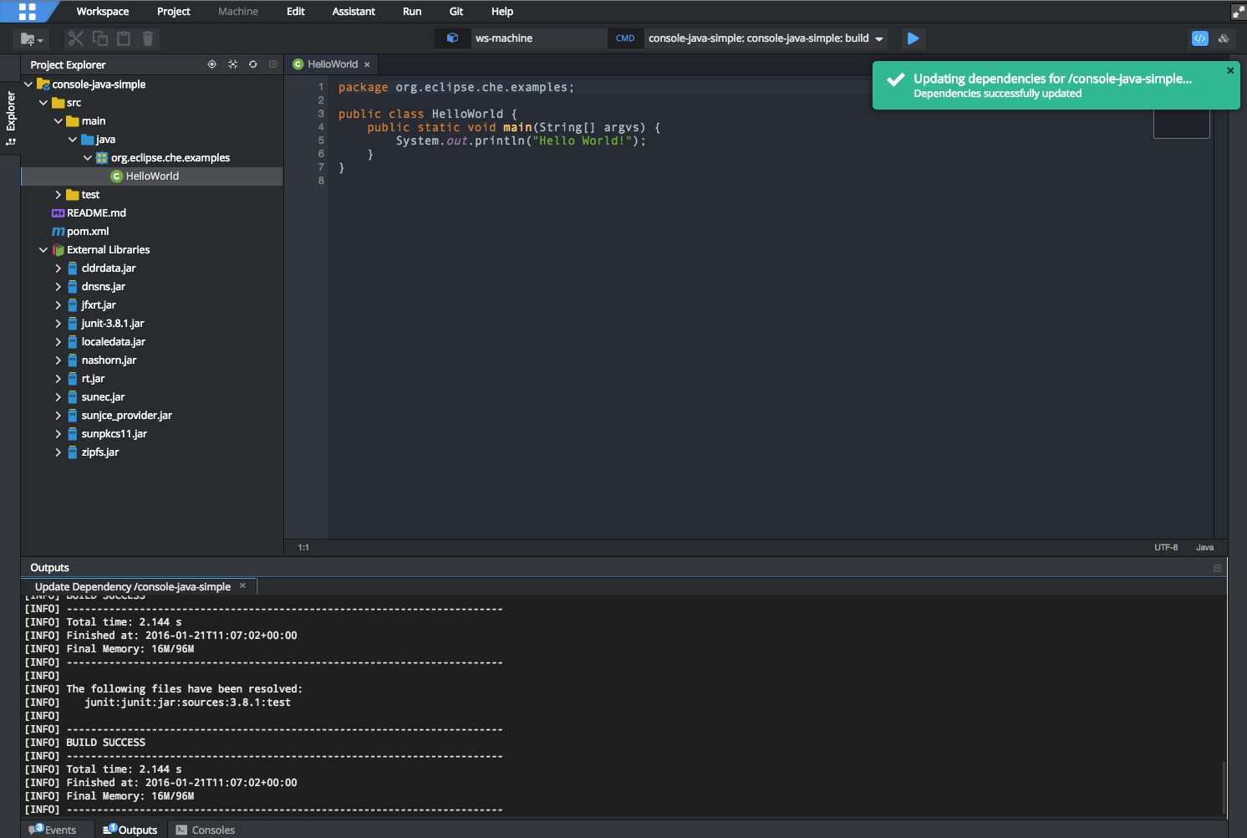Screen dimensions: 1247x838
Task: Refresh the Project Explorer tree
Action: pos(252,64)
